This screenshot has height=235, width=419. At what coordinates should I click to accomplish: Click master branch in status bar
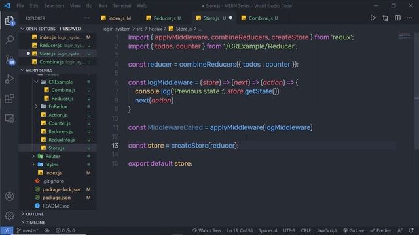click(27, 230)
